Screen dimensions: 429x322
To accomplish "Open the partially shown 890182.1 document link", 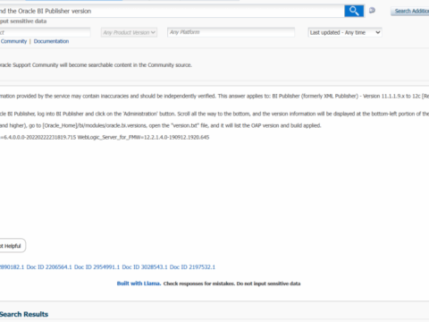I will [12, 267].
